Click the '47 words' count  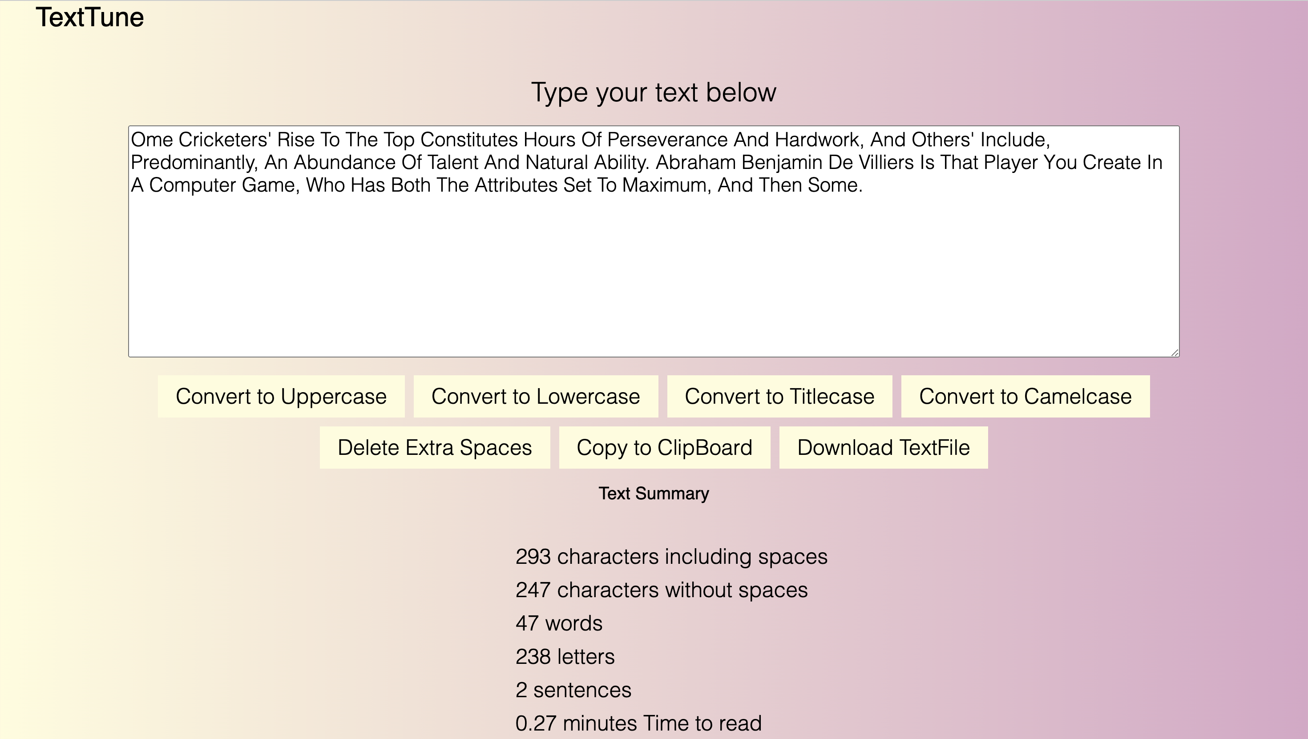pyautogui.click(x=558, y=623)
